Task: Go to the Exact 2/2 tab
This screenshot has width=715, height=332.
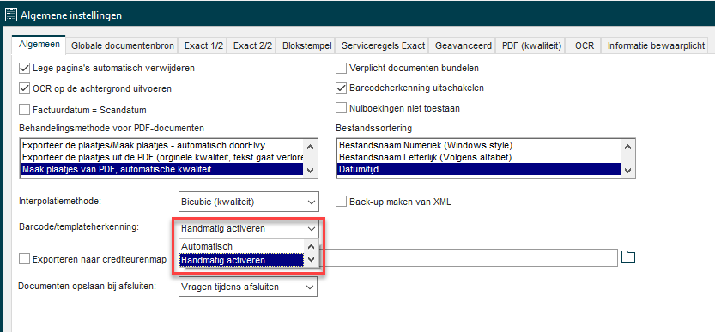Action: (x=252, y=45)
